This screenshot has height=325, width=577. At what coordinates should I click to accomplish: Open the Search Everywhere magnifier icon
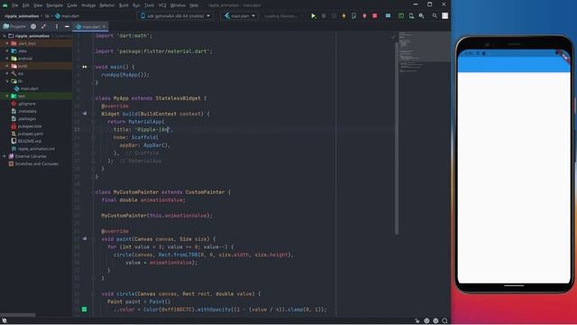coord(435,16)
